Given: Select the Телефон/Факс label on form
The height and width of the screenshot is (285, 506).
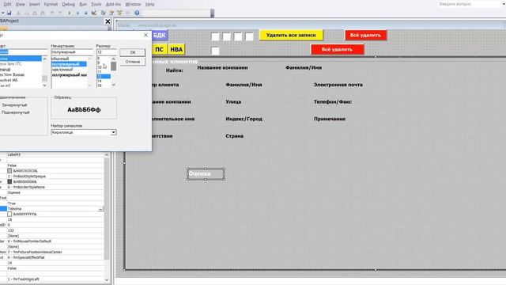Looking at the screenshot, I should 332,102.
